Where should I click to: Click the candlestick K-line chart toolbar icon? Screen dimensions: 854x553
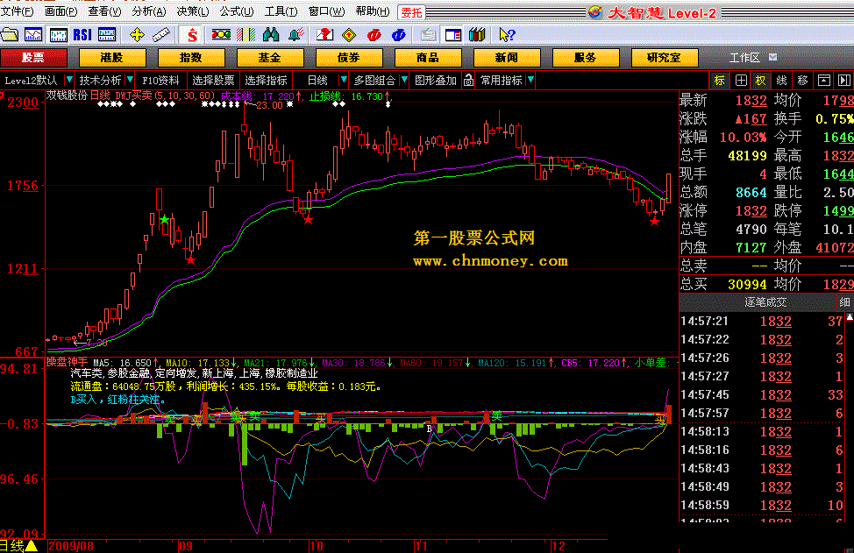(x=58, y=35)
